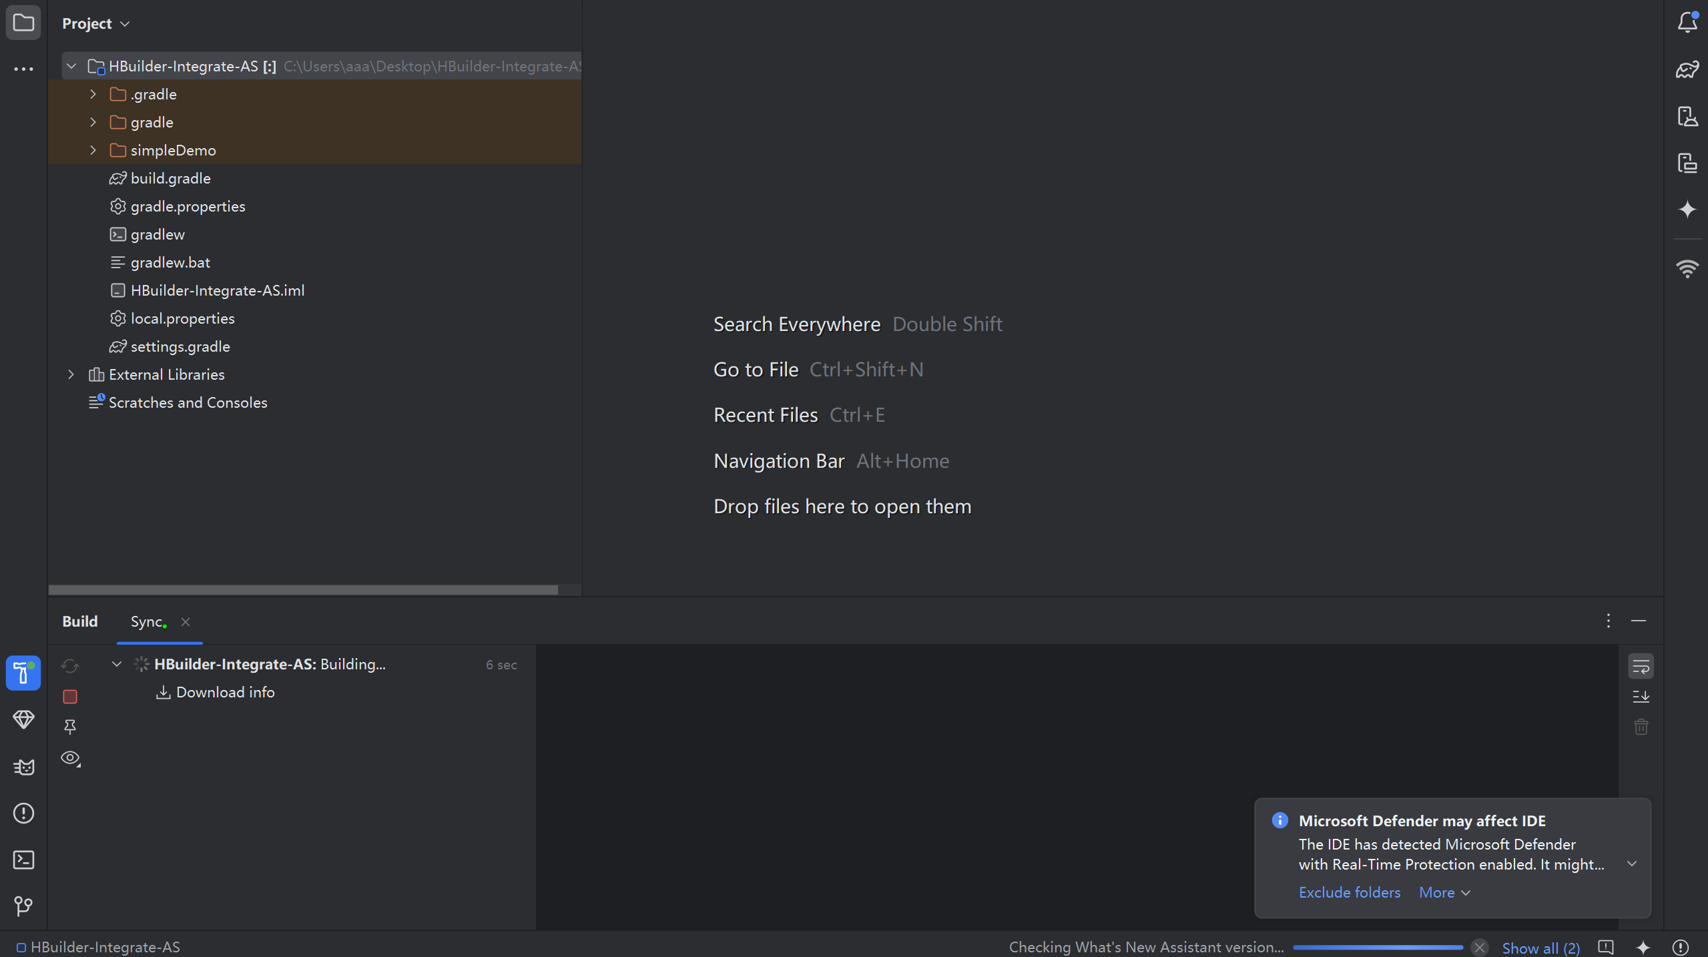Open the Project view dropdown

coord(95,23)
